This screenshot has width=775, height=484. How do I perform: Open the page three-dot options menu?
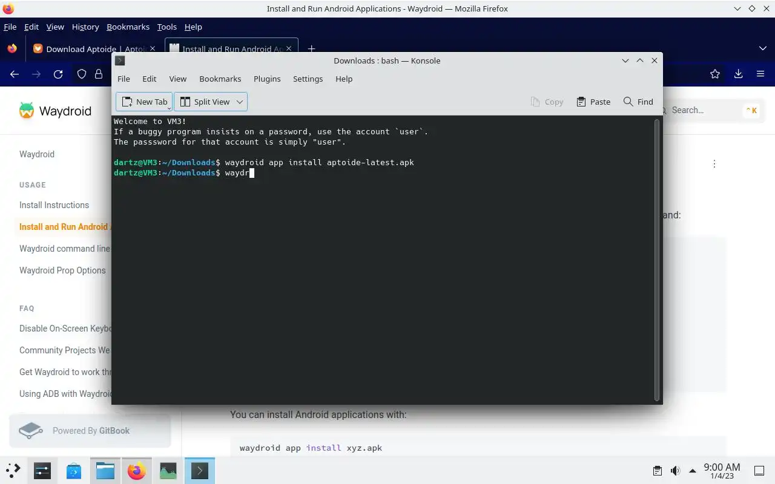pyautogui.click(x=714, y=164)
